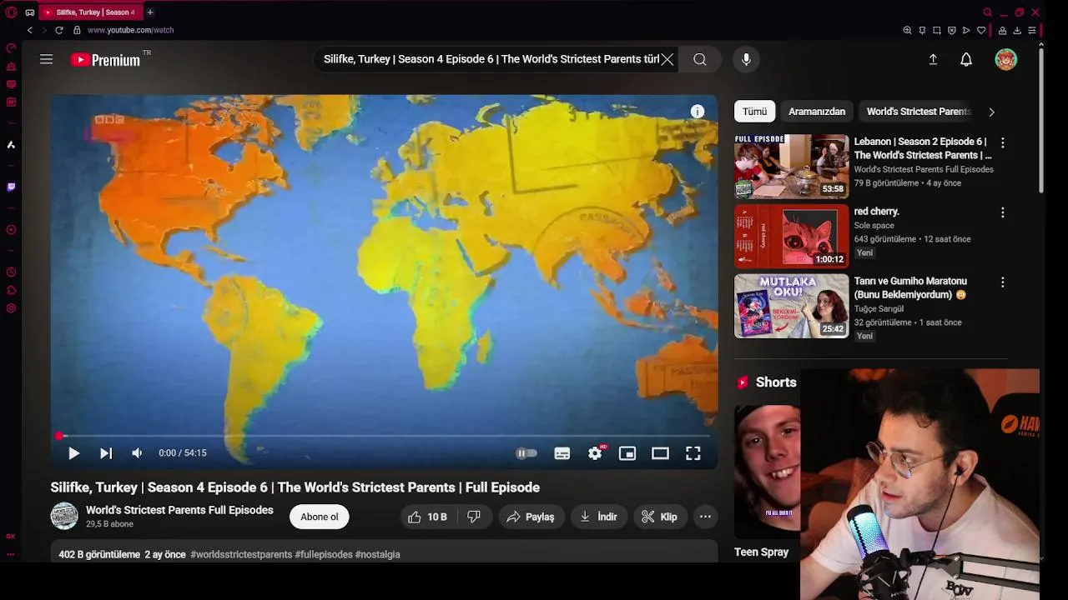Open the new tab plus button
Viewport: 1068px width, 600px height.
click(150, 12)
